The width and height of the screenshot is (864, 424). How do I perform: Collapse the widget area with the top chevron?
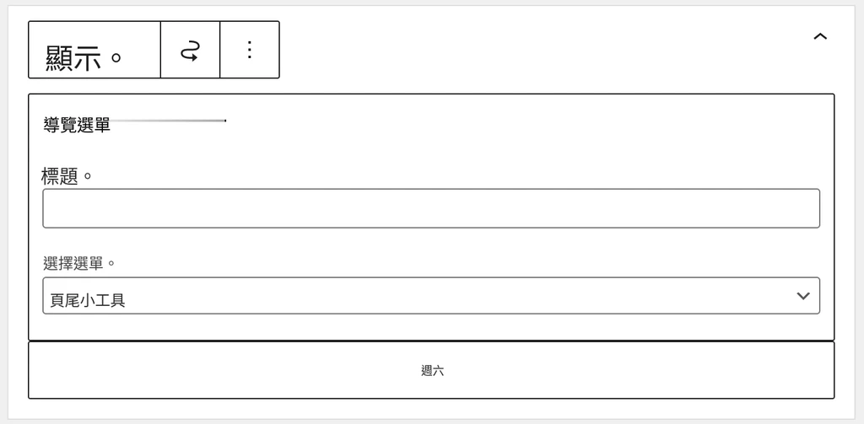tap(820, 36)
